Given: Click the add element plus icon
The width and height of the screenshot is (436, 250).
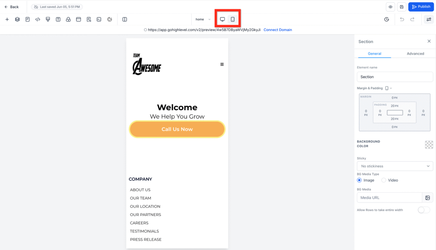Looking at the screenshot, I should (x=7, y=20).
